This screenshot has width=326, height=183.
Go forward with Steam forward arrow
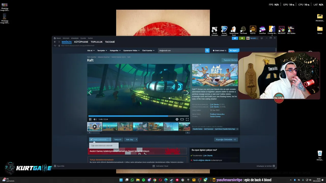pos(59,42)
